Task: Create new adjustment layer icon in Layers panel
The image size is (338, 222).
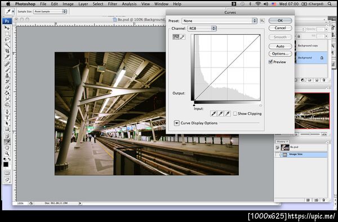Action: click(303, 80)
